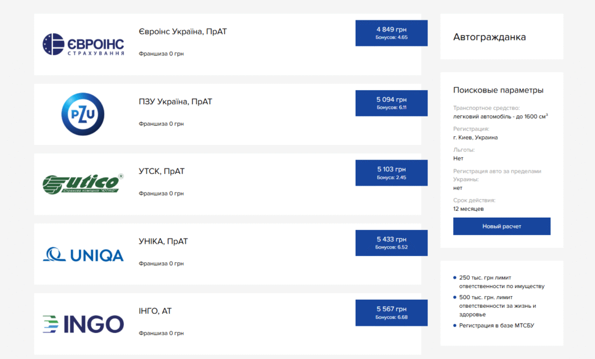
Task: Click the Євроінс Страхування logo
Action: coord(83,44)
